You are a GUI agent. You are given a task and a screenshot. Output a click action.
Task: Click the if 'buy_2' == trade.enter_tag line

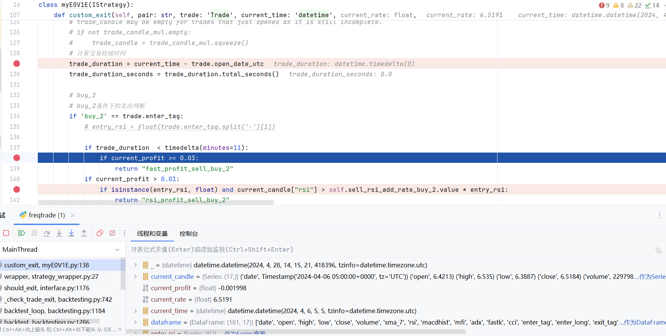pyautogui.click(x=126, y=116)
